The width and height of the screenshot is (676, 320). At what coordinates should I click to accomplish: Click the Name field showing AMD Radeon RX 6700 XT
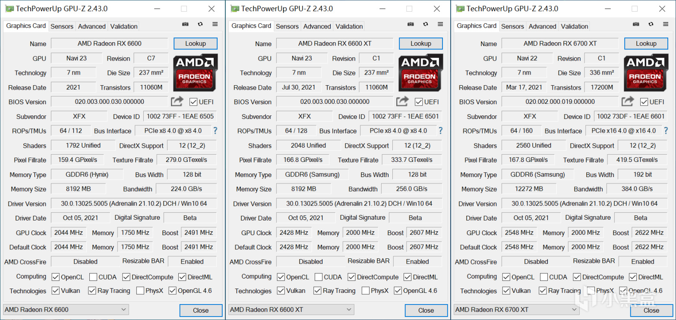[560, 43]
